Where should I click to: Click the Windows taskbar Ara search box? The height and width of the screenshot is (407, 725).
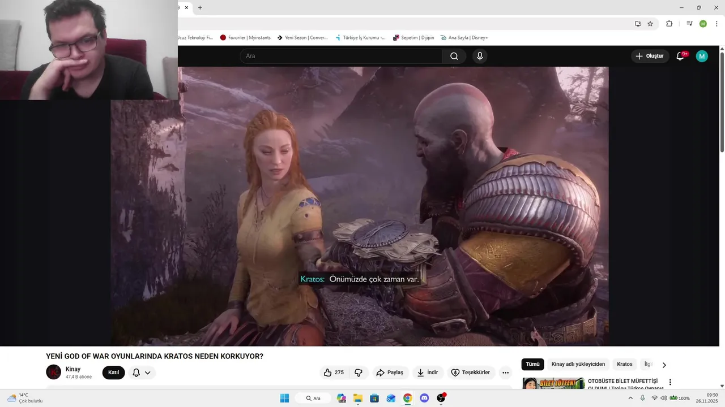coord(313,398)
